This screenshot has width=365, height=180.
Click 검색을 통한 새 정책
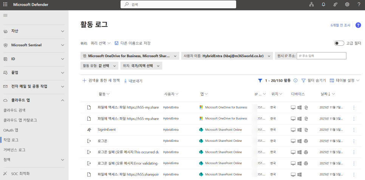coord(101,81)
